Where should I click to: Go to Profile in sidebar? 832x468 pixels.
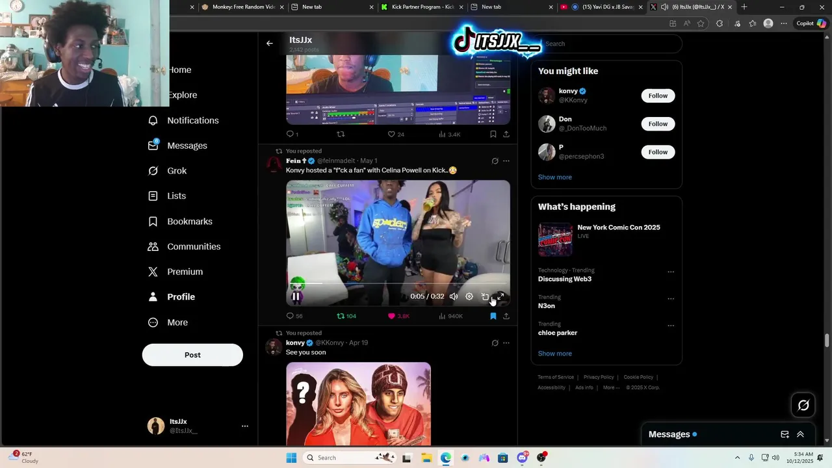point(172,297)
